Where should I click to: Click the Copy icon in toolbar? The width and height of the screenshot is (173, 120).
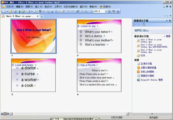pyautogui.click(x=48, y=11)
